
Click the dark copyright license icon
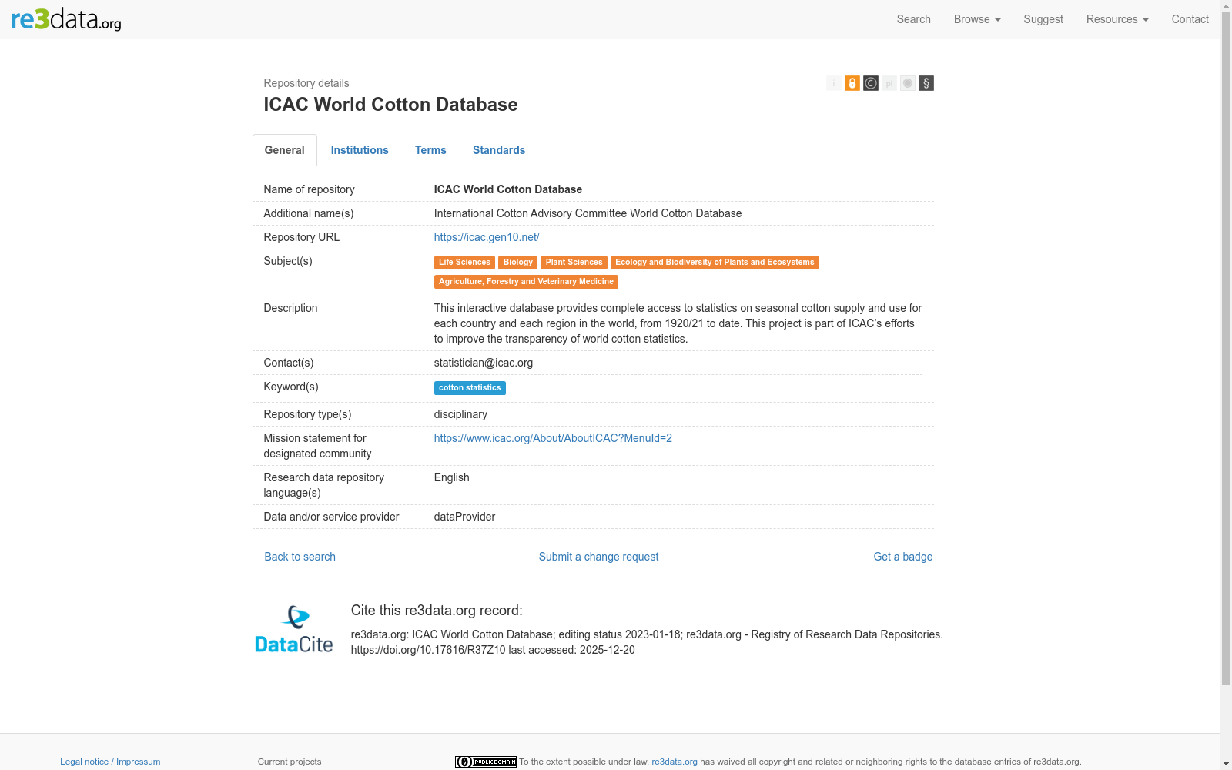tap(871, 83)
